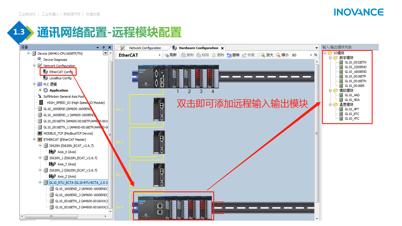402x226 pixels.
Task: Click the Network Configuration tree node icon
Action: [x=40, y=66]
